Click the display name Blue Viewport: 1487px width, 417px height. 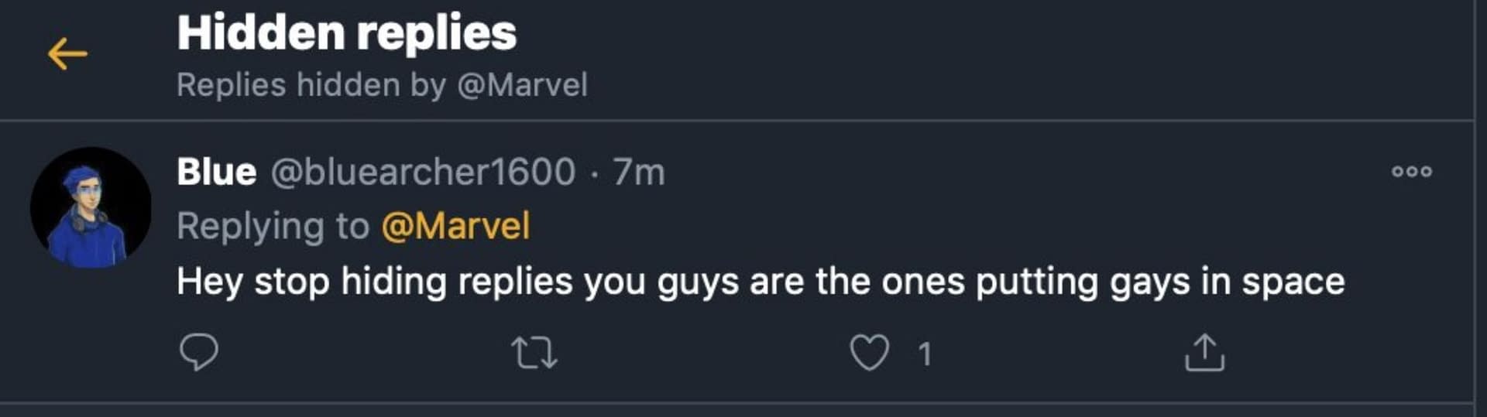(x=216, y=172)
